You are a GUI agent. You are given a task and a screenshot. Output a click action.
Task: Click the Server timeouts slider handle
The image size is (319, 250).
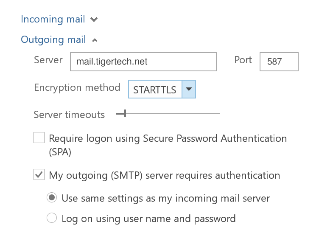(x=124, y=113)
